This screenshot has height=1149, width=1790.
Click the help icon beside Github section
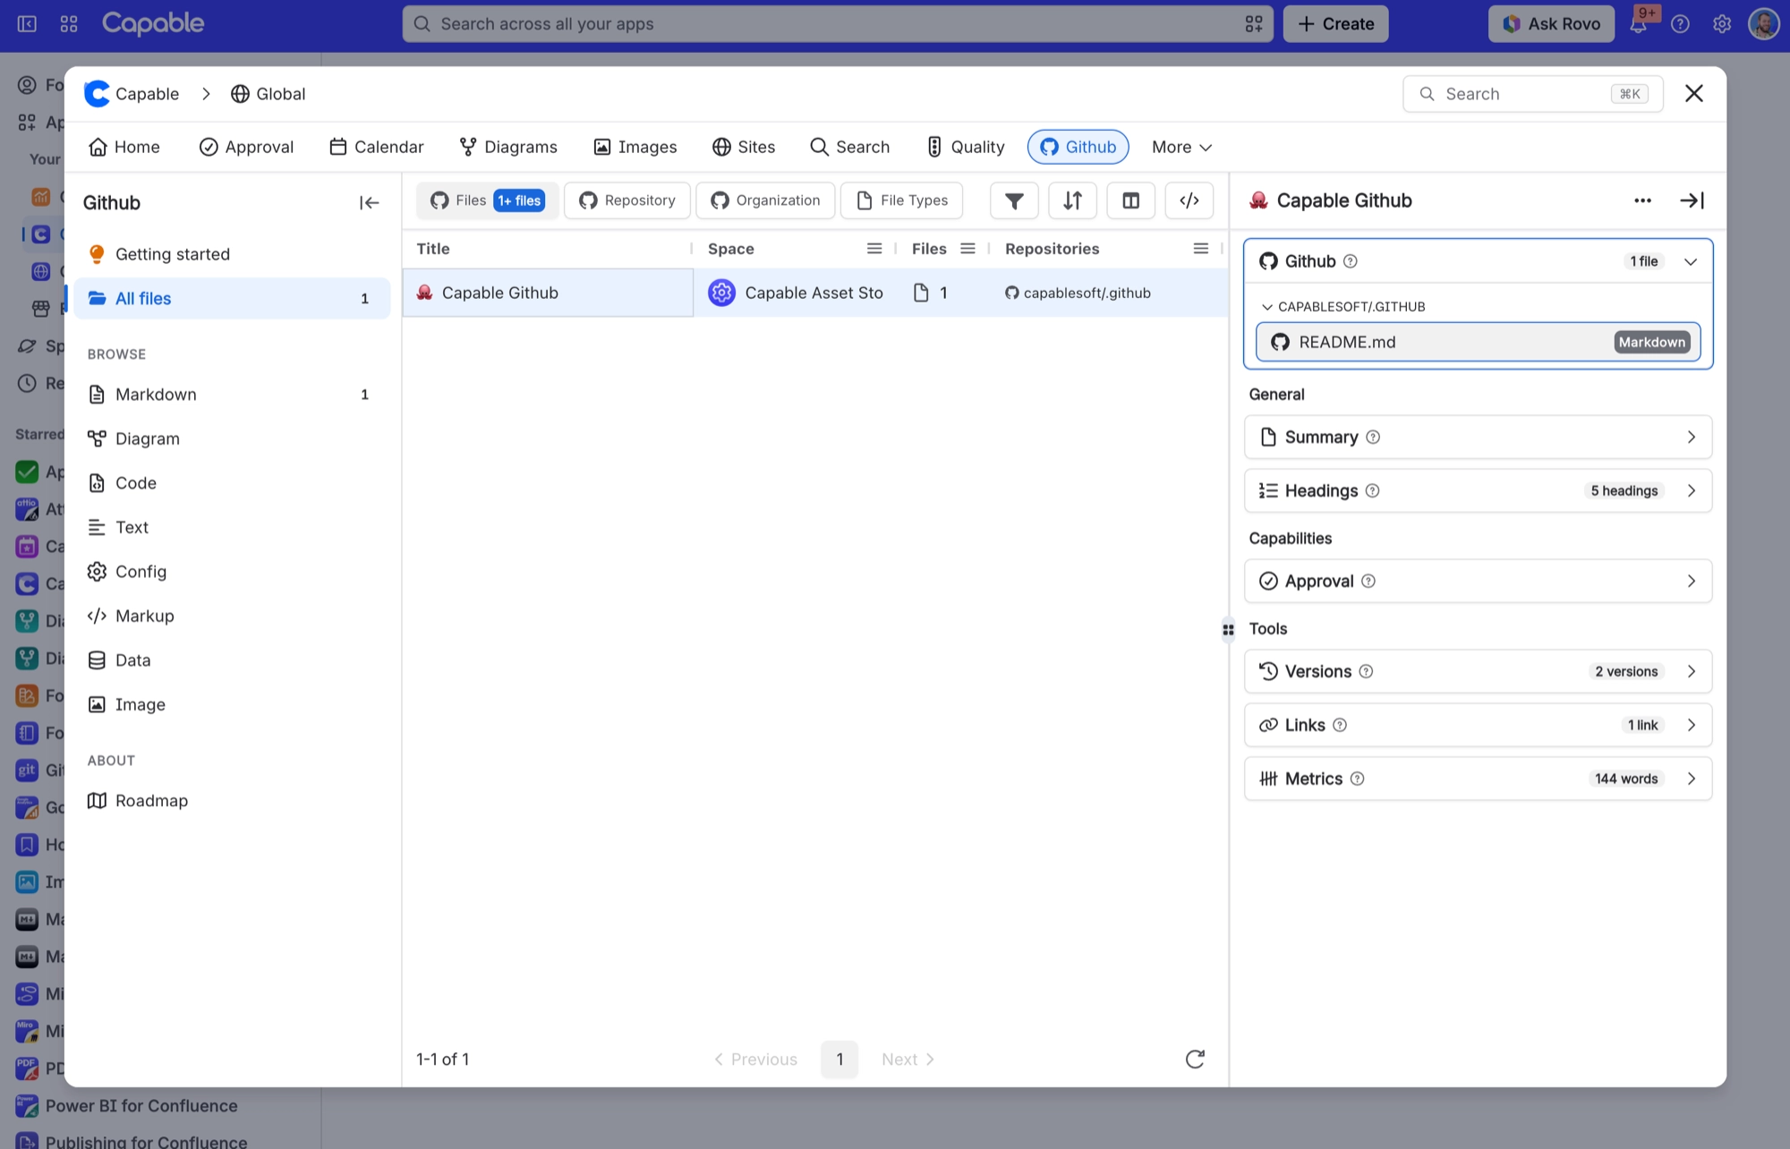point(1351,261)
